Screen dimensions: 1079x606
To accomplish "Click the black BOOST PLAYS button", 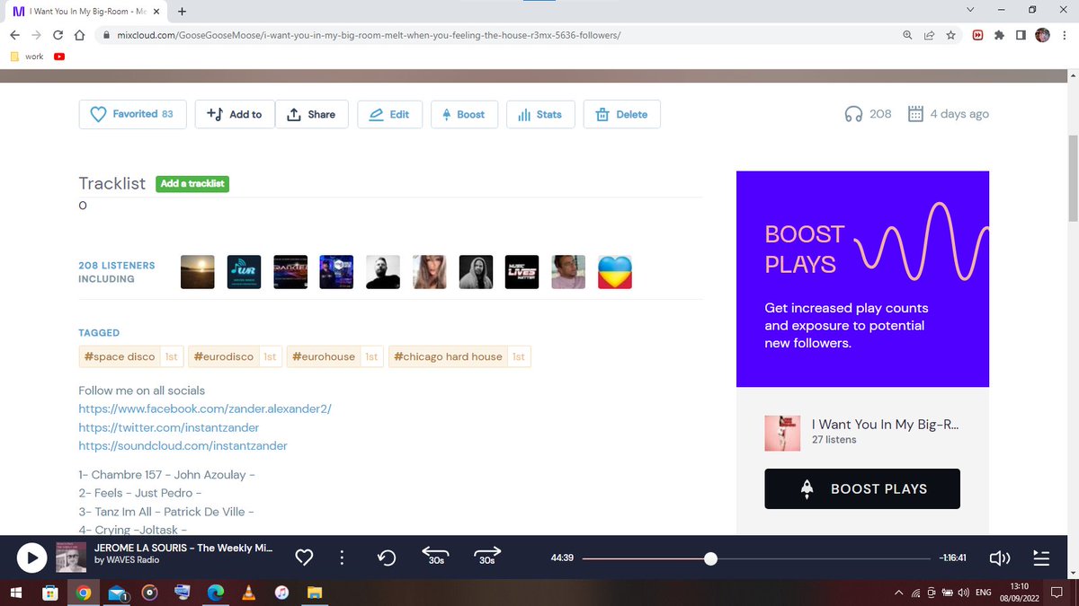I will click(862, 489).
